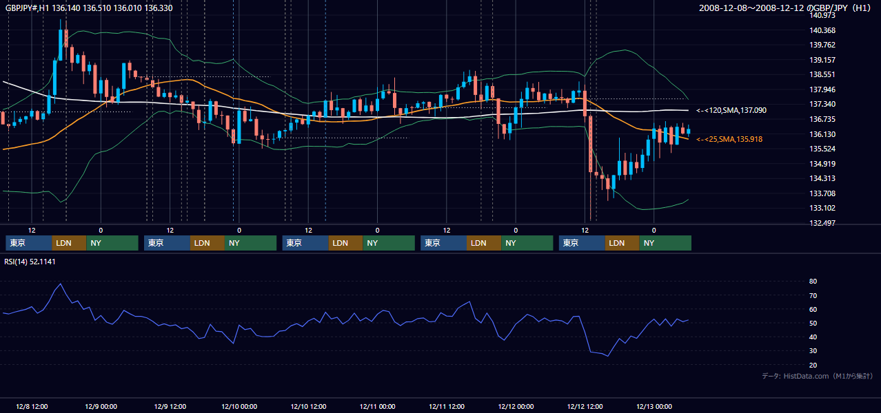This screenshot has width=881, height=413.
Task: Click the 12/13 00:00 date label
Action: (654, 407)
